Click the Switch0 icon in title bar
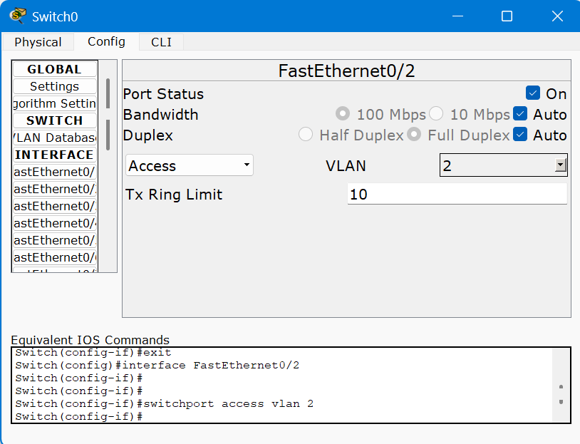The image size is (580, 444). pos(18,16)
